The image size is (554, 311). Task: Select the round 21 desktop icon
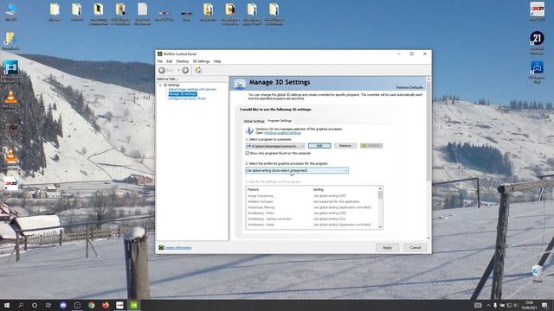point(537,42)
